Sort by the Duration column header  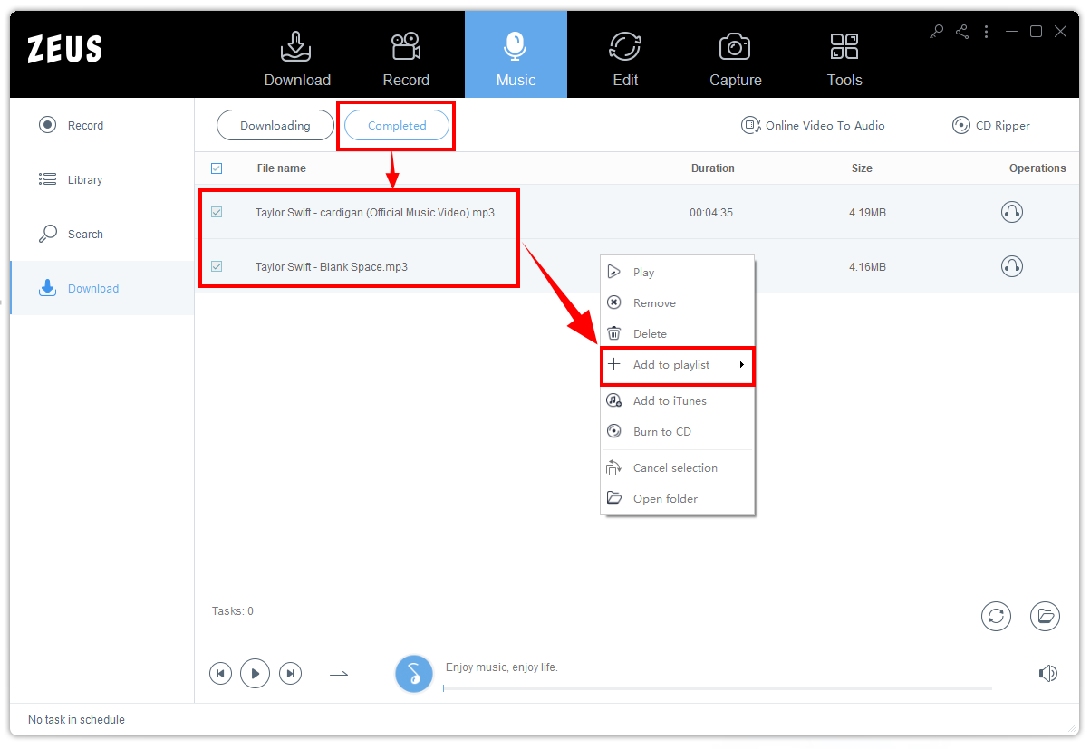click(713, 168)
